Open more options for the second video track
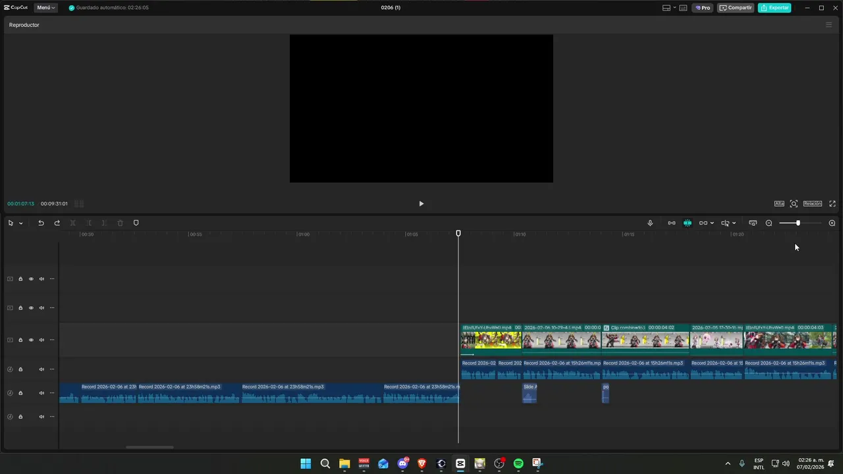The height and width of the screenshot is (474, 843). click(x=52, y=308)
